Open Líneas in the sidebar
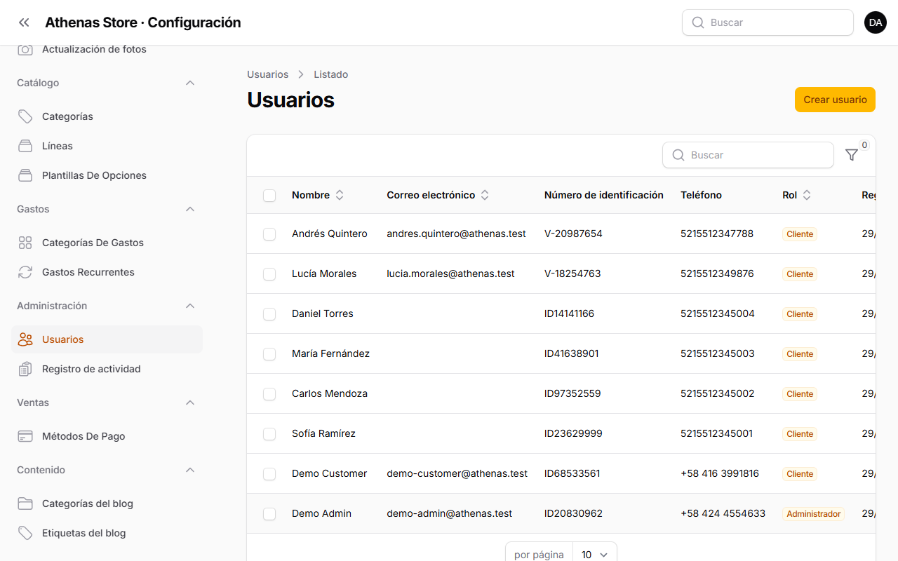This screenshot has height=561, width=898. point(107,146)
